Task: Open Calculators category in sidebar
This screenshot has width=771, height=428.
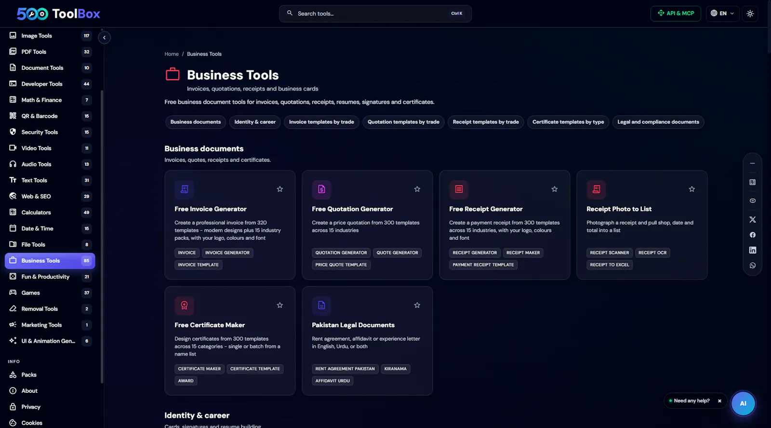Action: coord(50,213)
